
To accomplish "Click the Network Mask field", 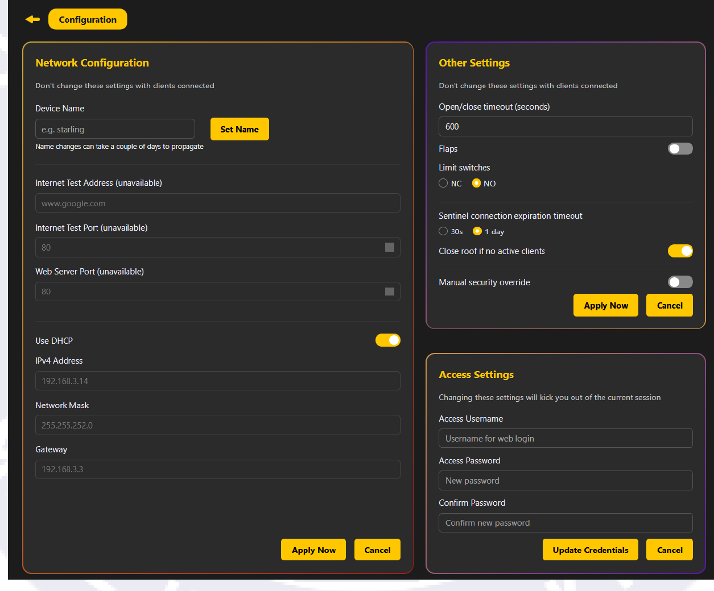I will click(x=218, y=425).
